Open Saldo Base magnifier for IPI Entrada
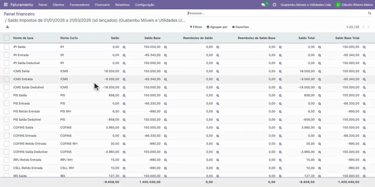The height and width of the screenshot is (187, 375). tap(166, 55)
